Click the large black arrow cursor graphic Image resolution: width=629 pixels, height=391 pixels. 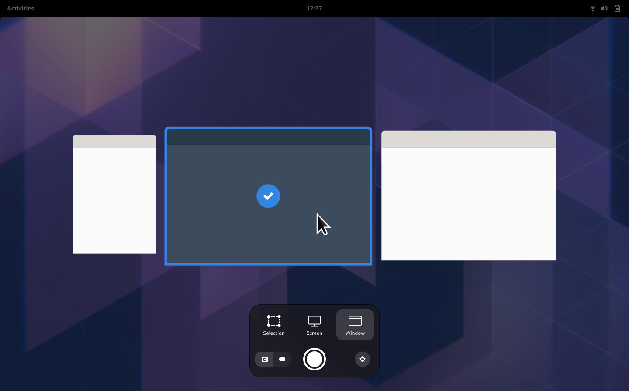322,224
